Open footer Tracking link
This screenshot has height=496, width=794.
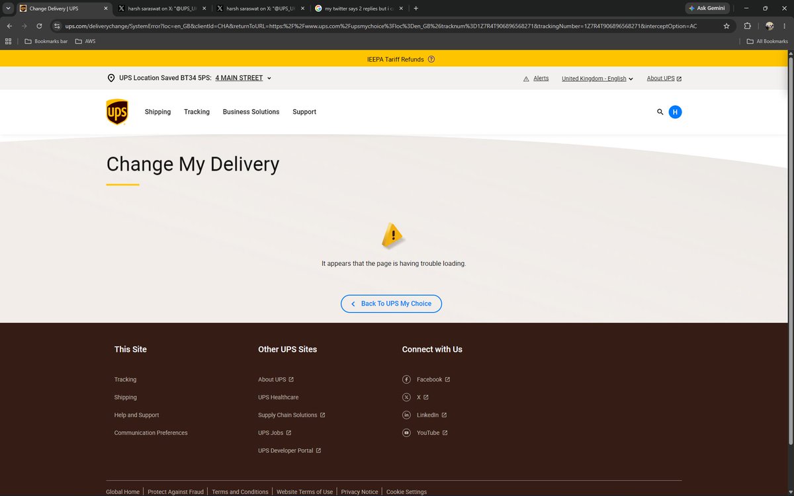(125, 380)
